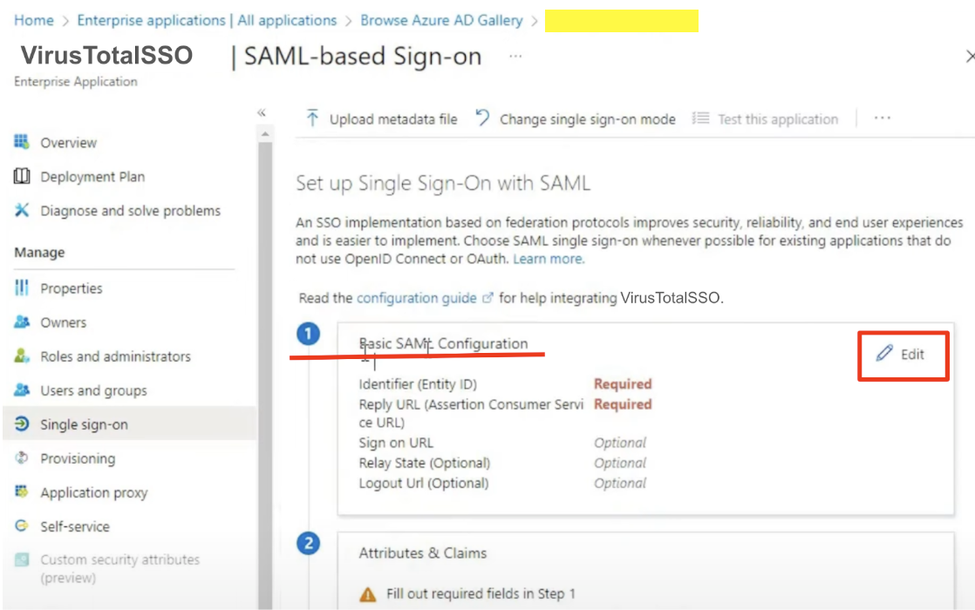
Task: Click the Logout Url (Optional) label
Action: click(424, 483)
